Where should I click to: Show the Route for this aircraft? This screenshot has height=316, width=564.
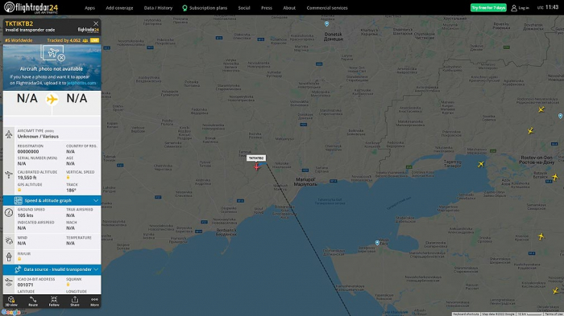click(33, 301)
